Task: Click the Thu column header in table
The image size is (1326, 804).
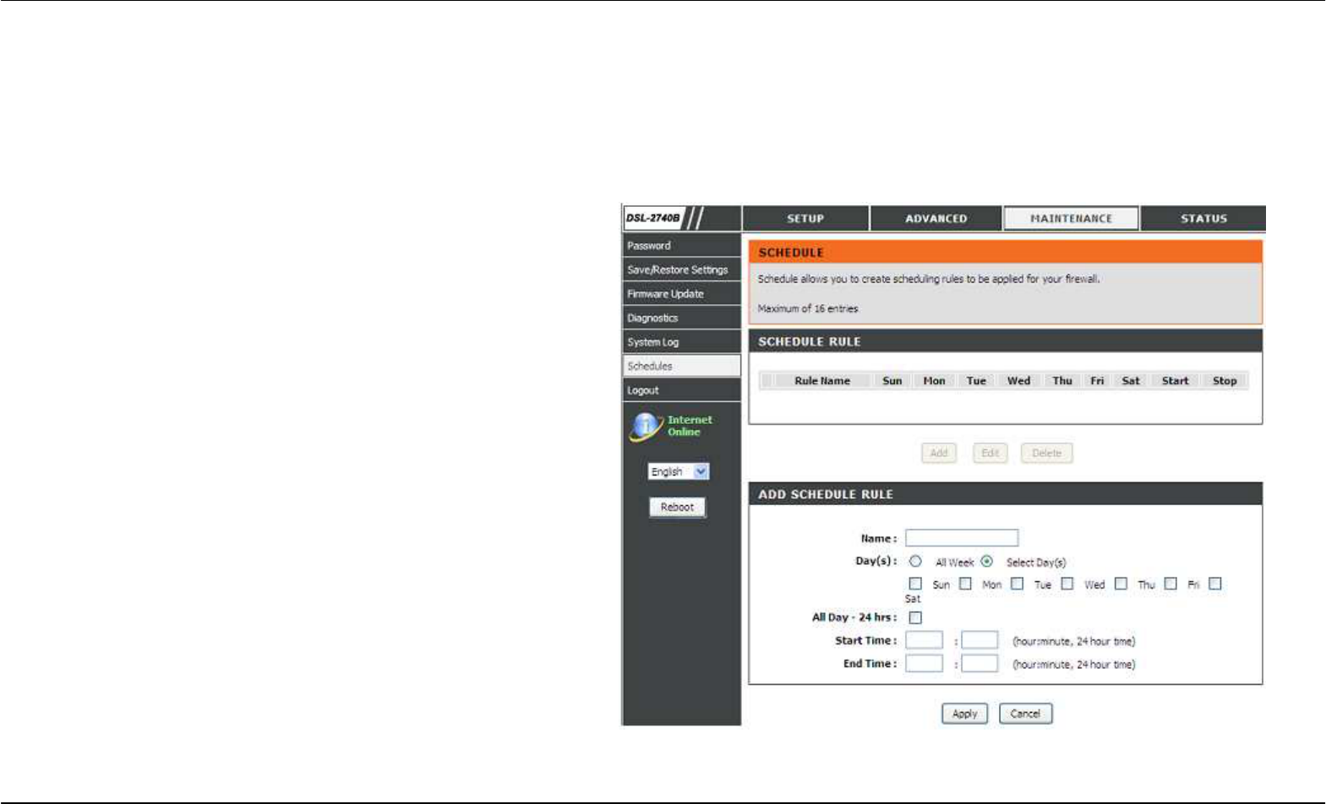Action: coord(1062,381)
